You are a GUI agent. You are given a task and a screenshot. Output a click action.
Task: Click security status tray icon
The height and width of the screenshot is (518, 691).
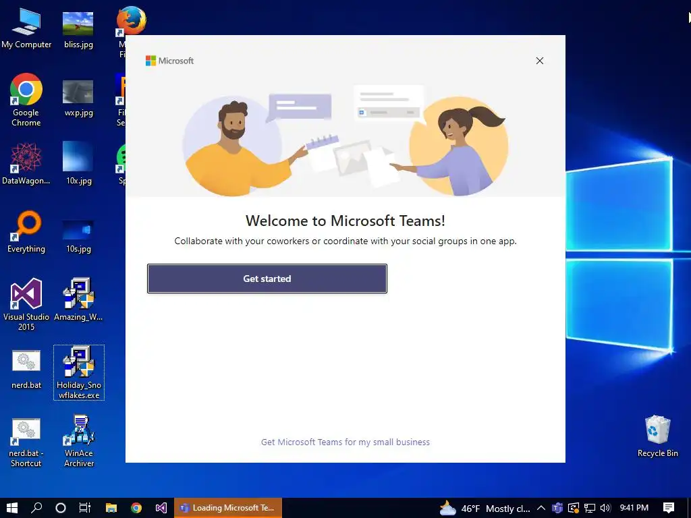pyautogui.click(x=574, y=509)
